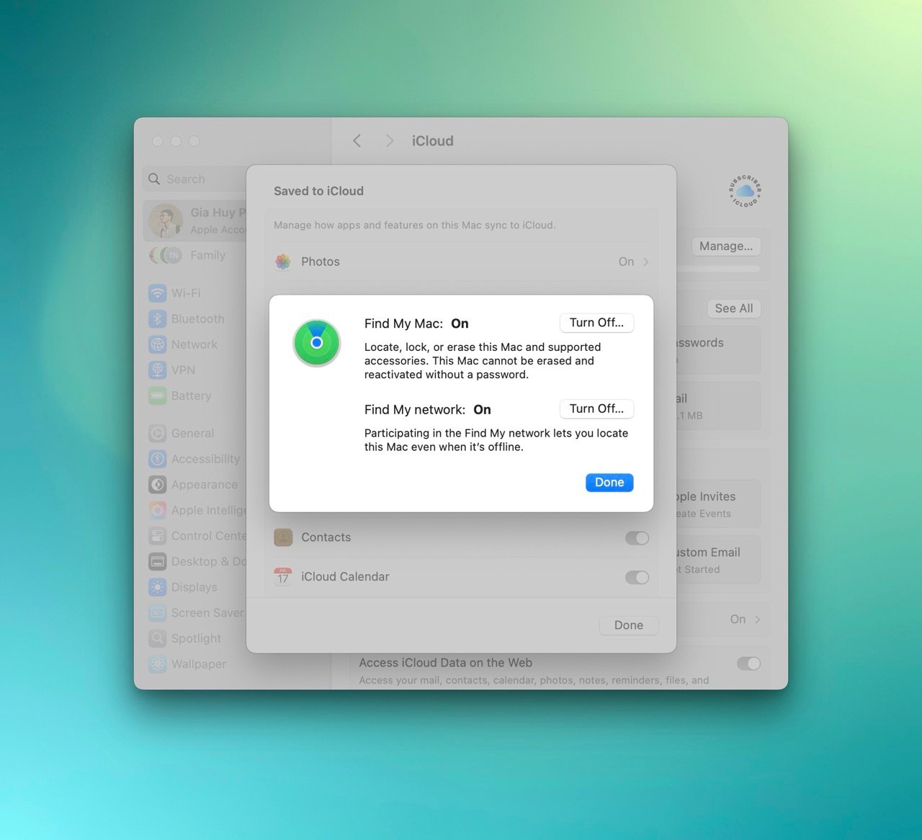Select Network label in sidebar
922x840 pixels.
click(194, 344)
